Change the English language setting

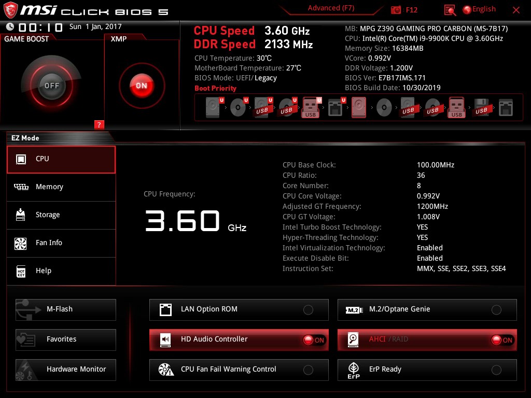point(484,9)
